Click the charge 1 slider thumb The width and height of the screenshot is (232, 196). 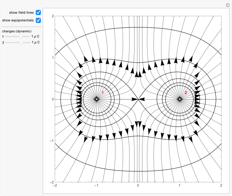(x=22, y=37)
